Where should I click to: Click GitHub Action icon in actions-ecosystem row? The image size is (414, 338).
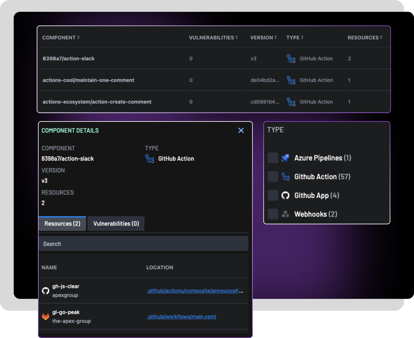tap(291, 102)
